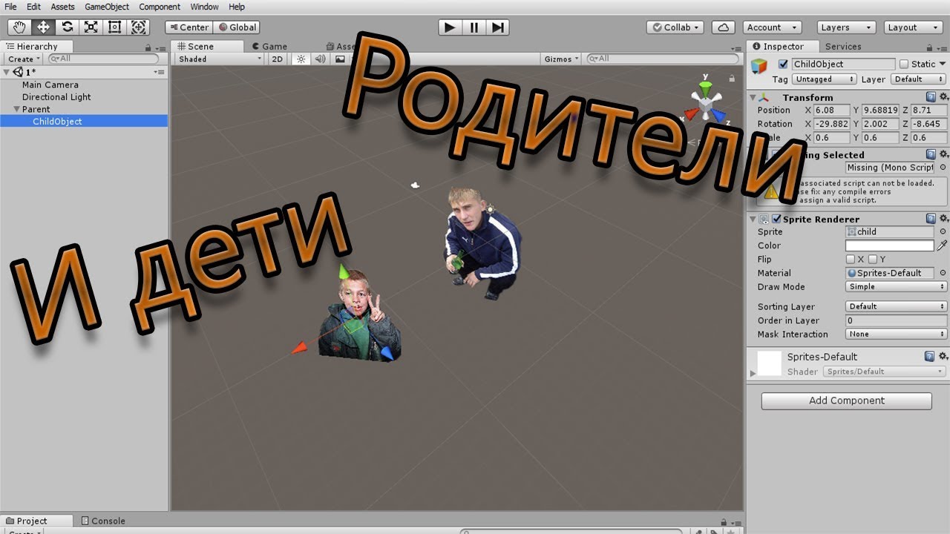Open the Tag dropdown showing Untagged

pyautogui.click(x=824, y=79)
